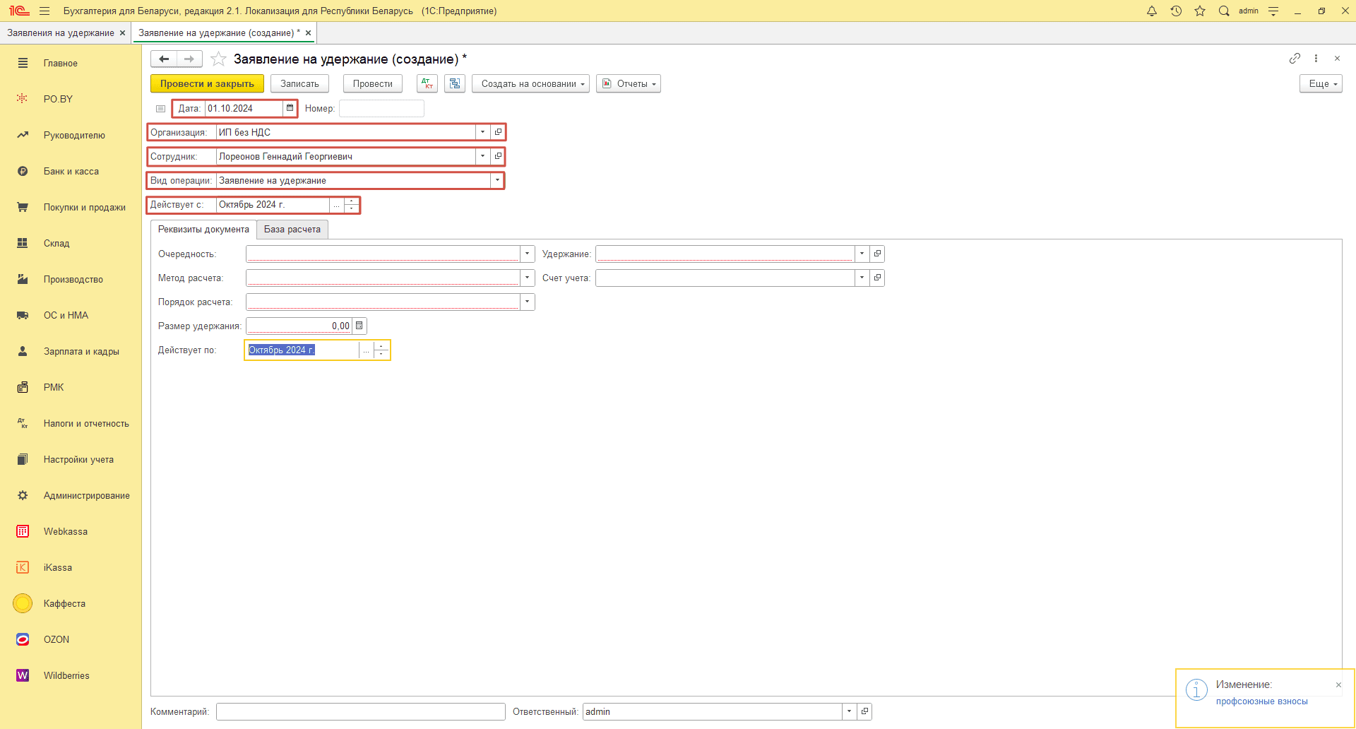Copy link to document icon

pos(1295,58)
